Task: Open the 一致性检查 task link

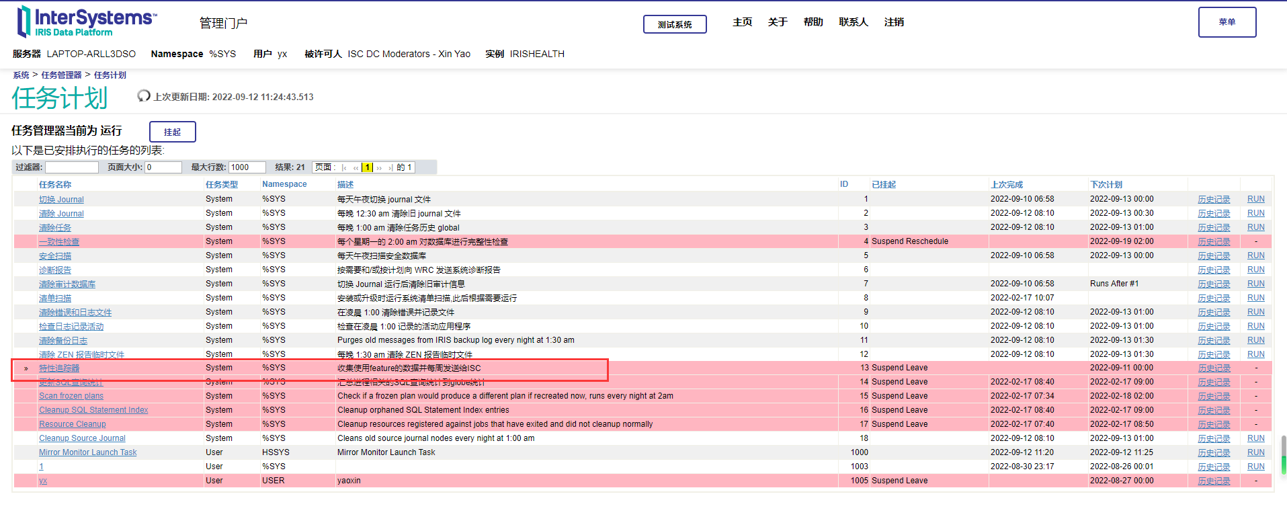Action: tap(59, 242)
